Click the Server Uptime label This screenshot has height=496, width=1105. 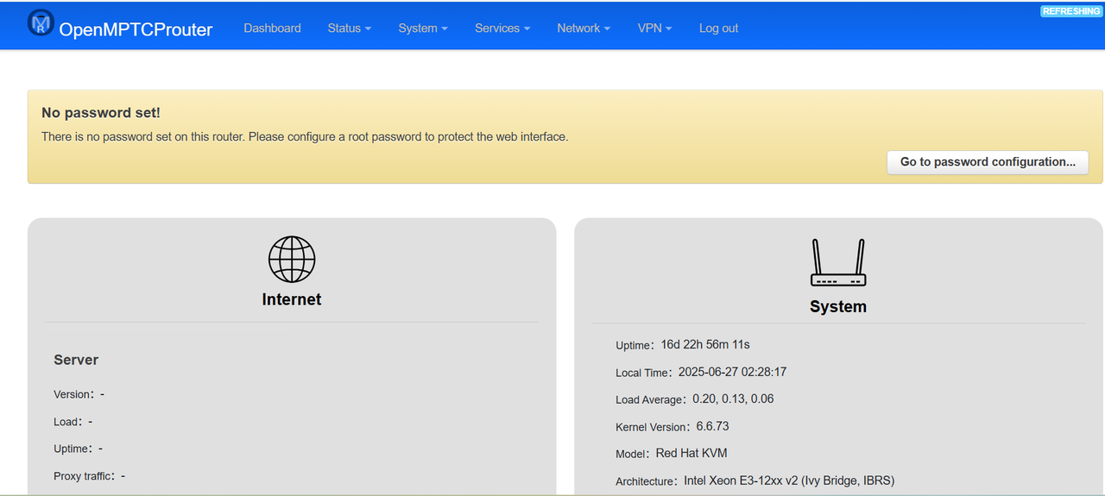click(73, 449)
